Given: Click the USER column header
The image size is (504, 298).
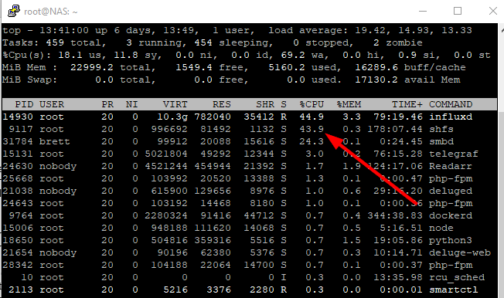Looking at the screenshot, I should [52, 104].
